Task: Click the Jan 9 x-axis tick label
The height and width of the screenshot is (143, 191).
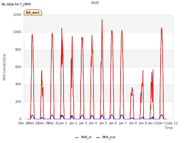Action: pos(143,123)
